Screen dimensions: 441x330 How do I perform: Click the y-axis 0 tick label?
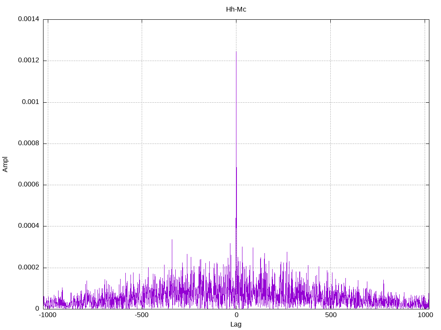[x=37, y=309]
